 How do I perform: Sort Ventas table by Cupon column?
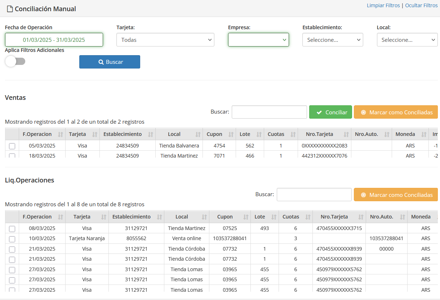(x=219, y=134)
